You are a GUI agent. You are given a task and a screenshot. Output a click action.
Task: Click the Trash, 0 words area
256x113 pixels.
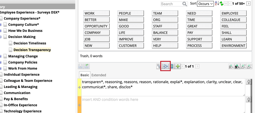click(x=165, y=57)
